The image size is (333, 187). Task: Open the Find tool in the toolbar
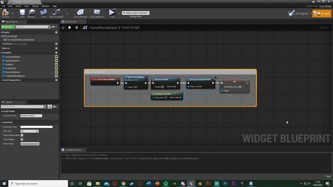point(44,13)
